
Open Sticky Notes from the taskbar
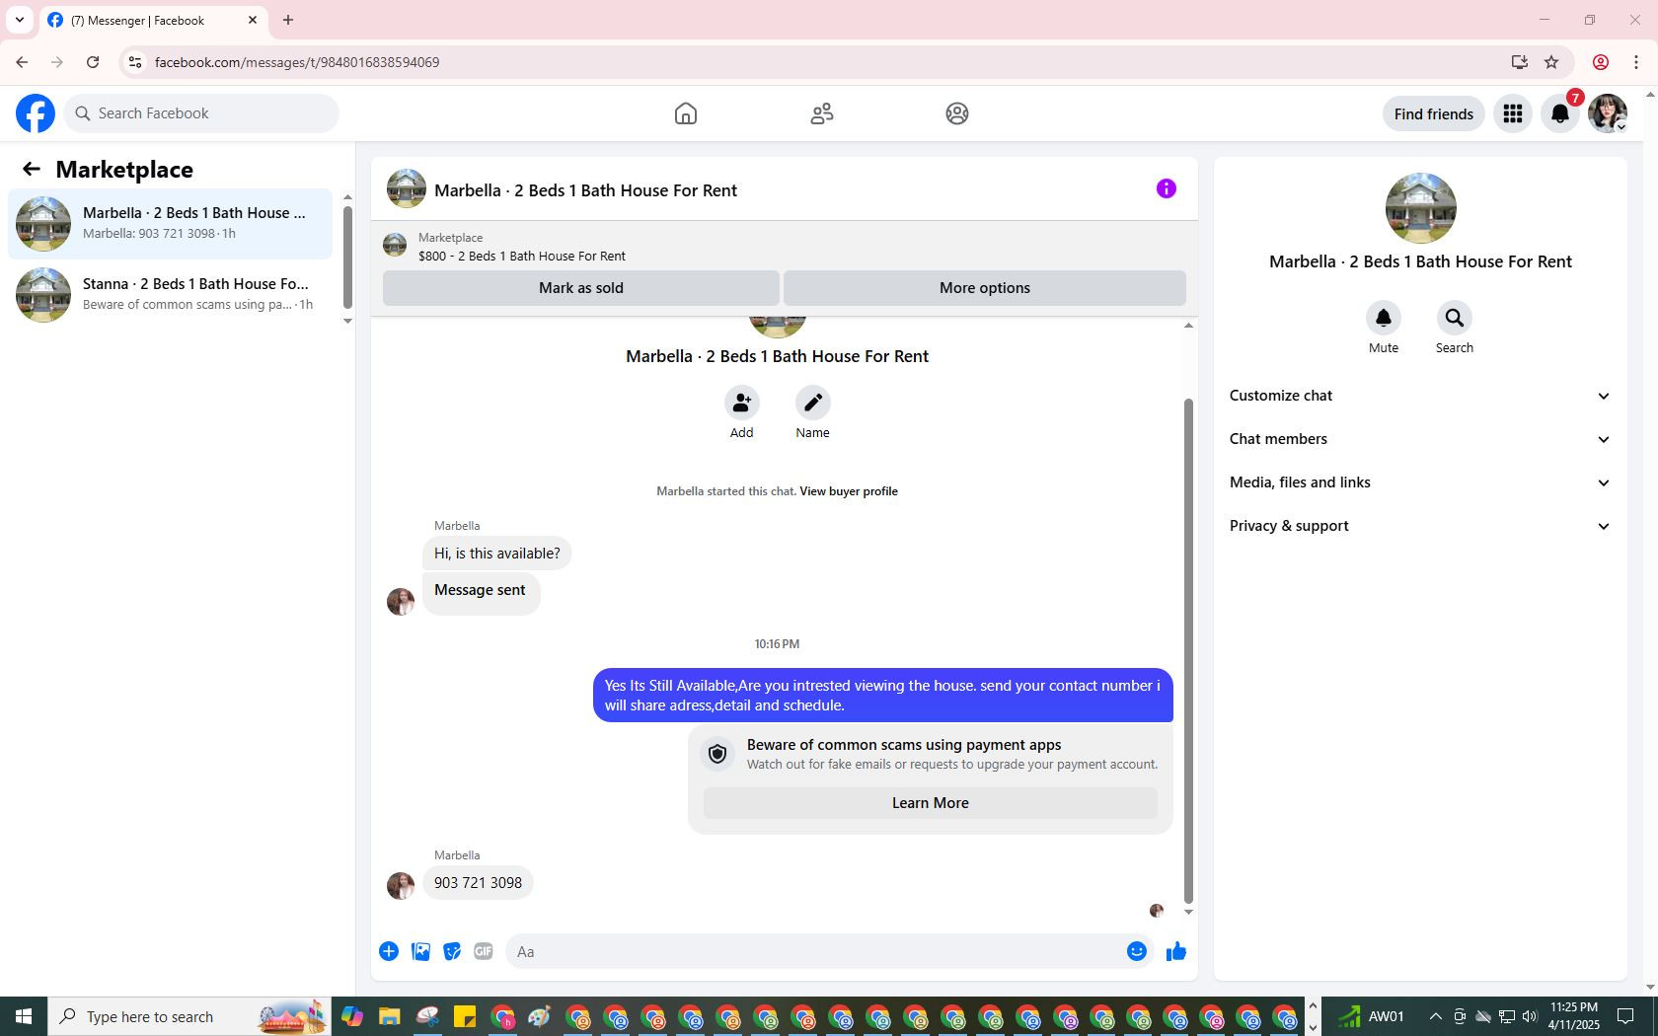(x=465, y=1016)
